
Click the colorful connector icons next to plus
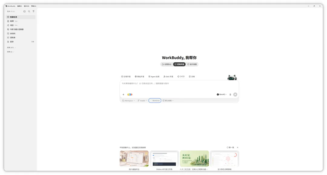130,94
